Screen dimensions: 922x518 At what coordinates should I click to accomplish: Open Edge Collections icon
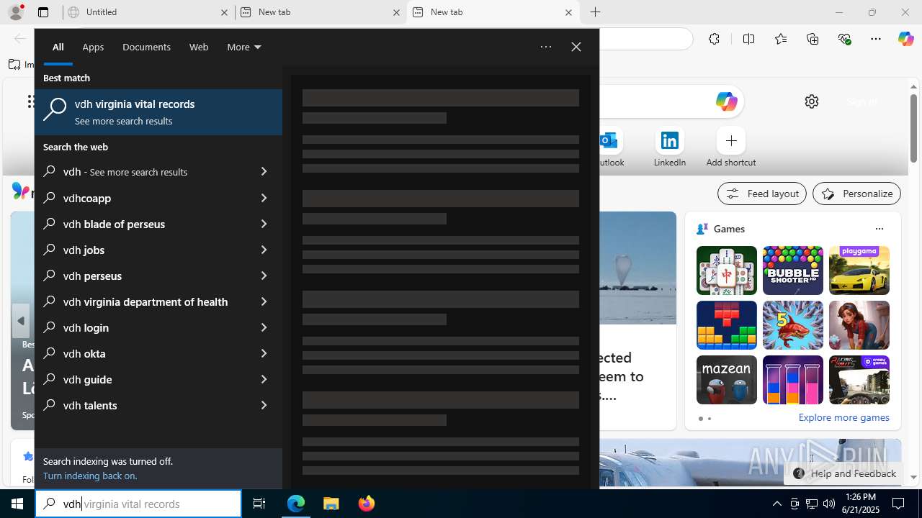[813, 39]
